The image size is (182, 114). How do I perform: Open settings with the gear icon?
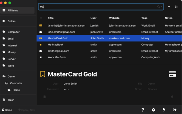(153, 110)
